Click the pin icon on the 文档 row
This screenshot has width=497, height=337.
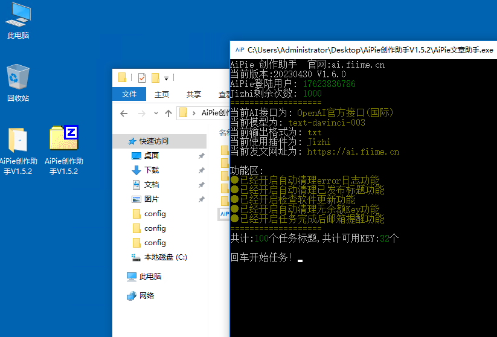(201, 185)
